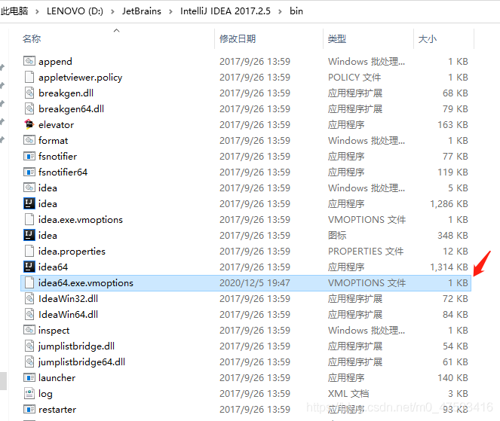The width and height of the screenshot is (500, 421).
Task: Click the fsnotifier application icon
Action: (29, 156)
